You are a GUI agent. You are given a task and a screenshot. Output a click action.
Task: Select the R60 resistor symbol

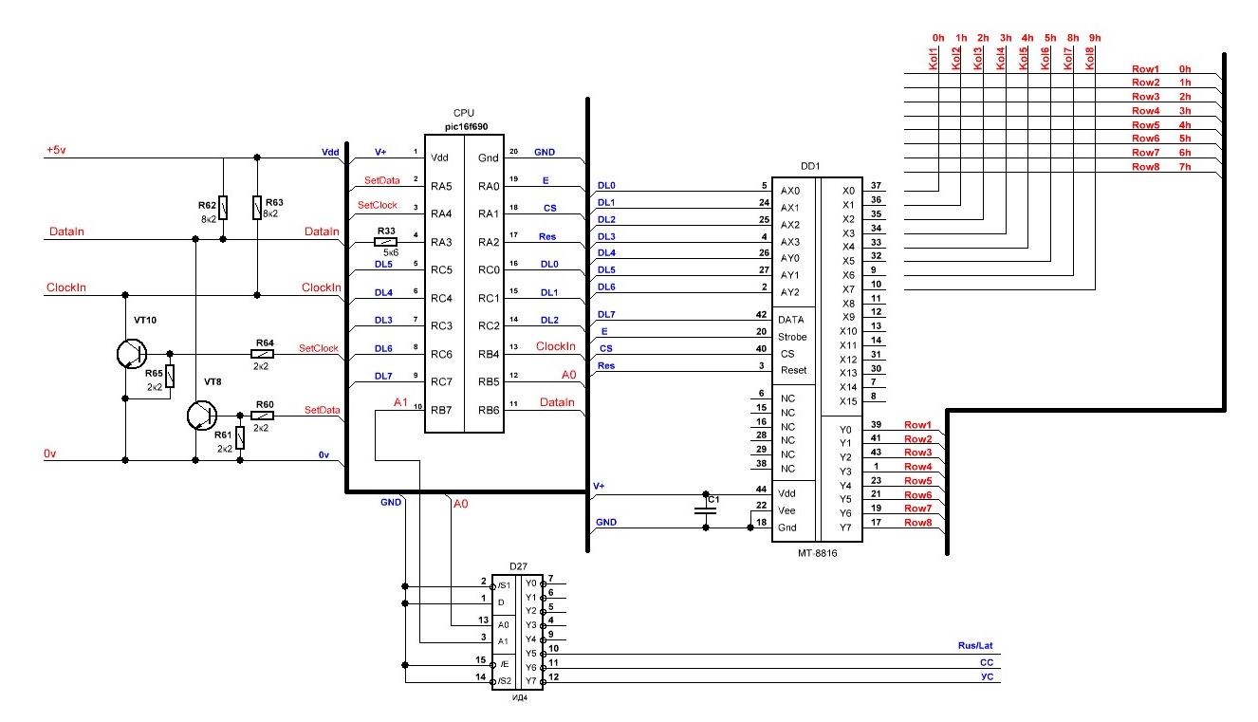click(263, 416)
